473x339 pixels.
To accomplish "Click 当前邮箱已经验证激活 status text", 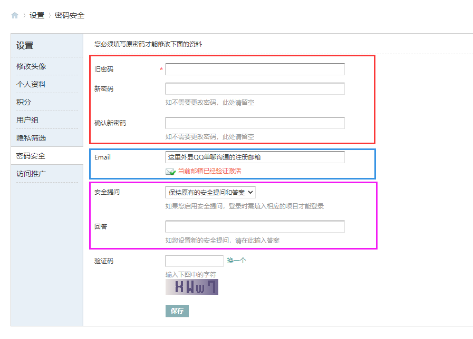I will (x=209, y=171).
